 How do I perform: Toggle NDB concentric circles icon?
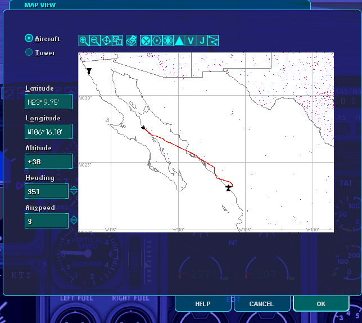[x=168, y=41]
